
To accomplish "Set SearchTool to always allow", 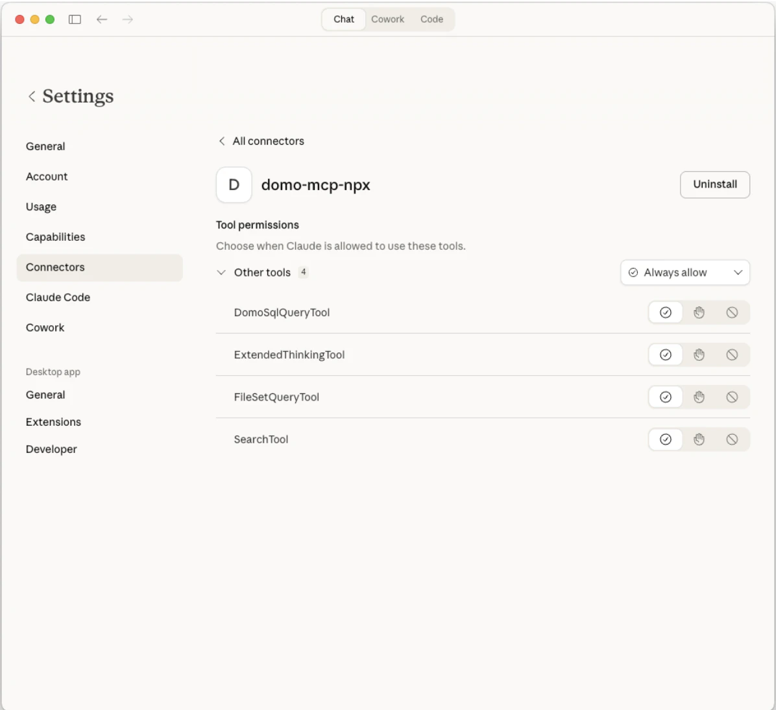I will 666,439.
